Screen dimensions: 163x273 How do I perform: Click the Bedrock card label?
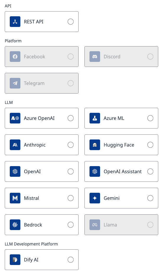tap(33, 225)
